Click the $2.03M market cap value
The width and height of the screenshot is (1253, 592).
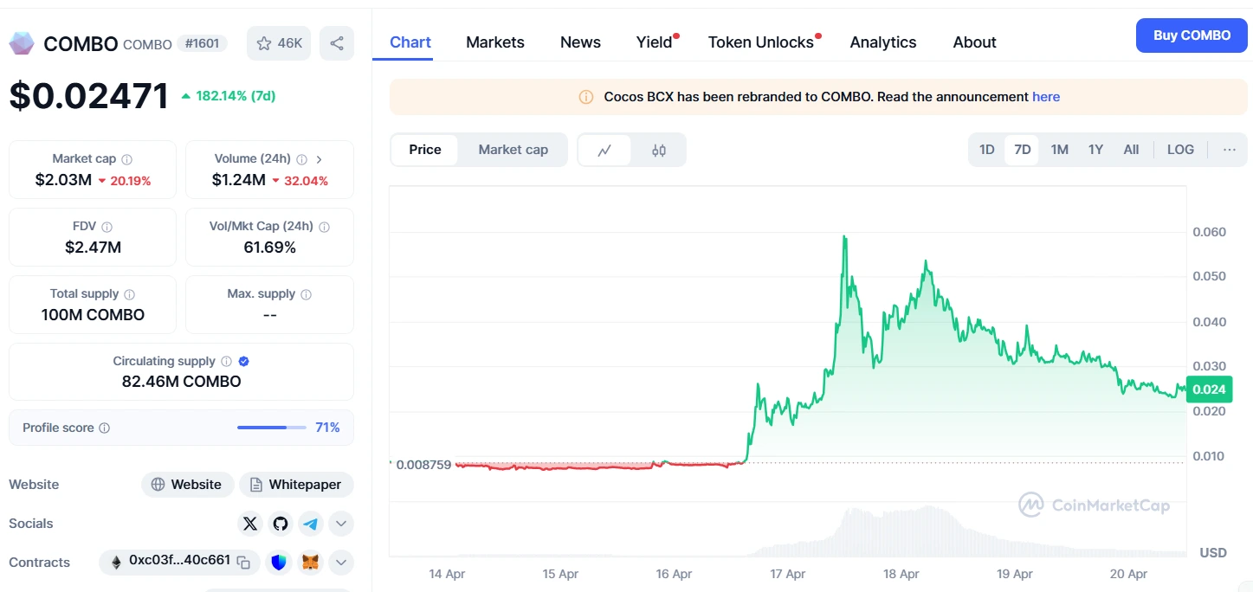click(x=63, y=180)
